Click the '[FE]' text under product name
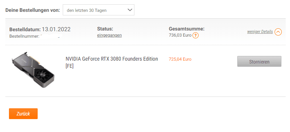Screen dimensions: 290x132 pyautogui.click(x=70, y=66)
